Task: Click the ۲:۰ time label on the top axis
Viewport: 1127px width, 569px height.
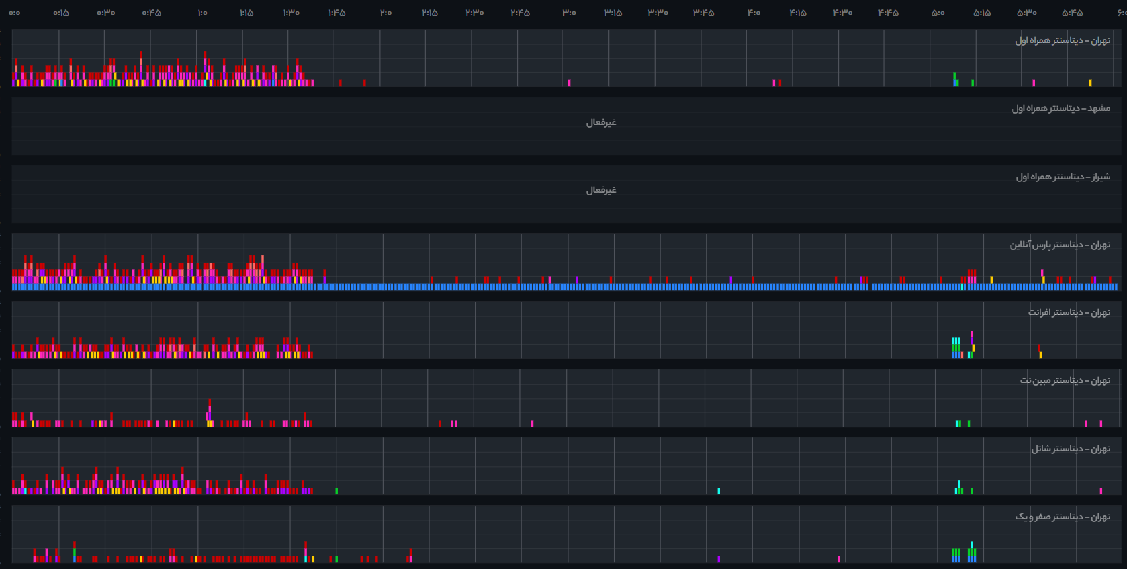Action: [386, 13]
